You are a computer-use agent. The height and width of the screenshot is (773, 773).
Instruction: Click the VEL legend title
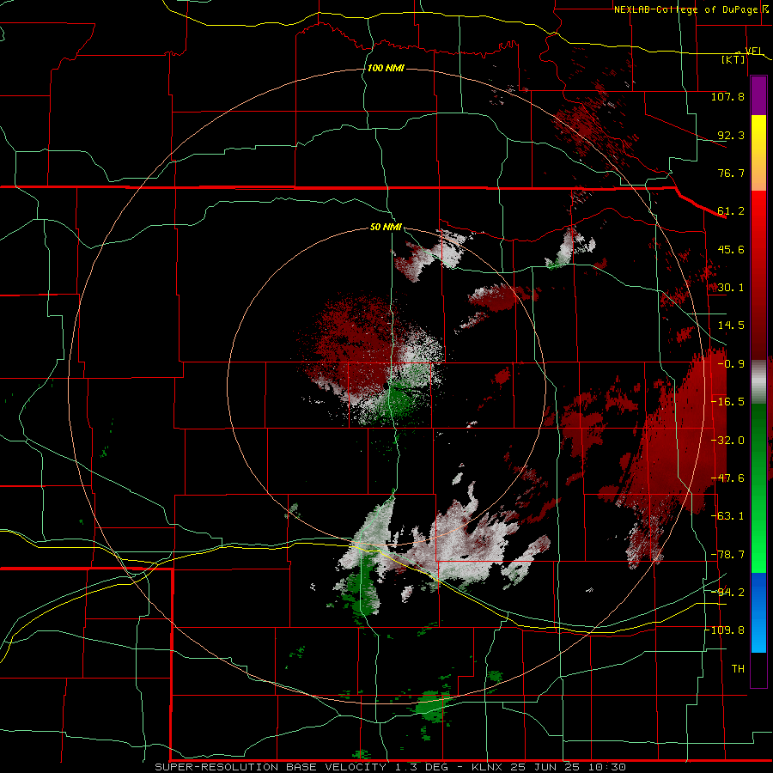pos(754,51)
